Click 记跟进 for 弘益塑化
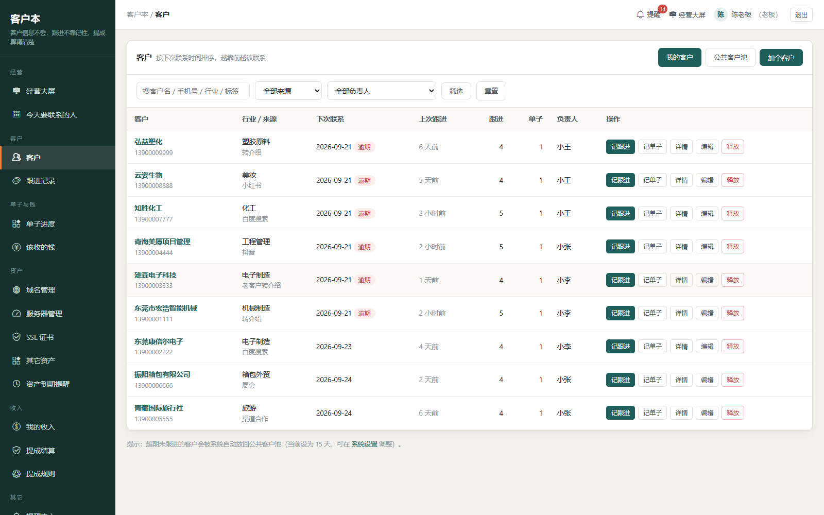Viewport: 824px width, 515px height. click(621, 147)
